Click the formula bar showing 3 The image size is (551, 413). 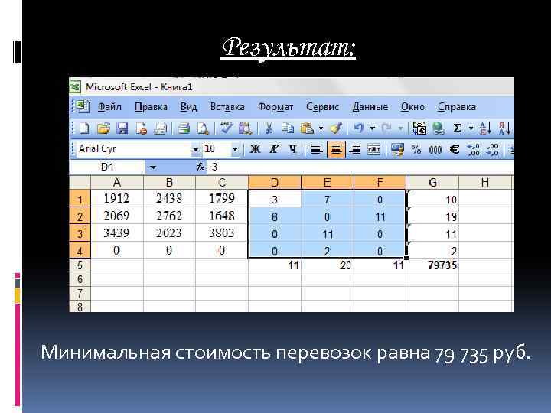point(360,167)
